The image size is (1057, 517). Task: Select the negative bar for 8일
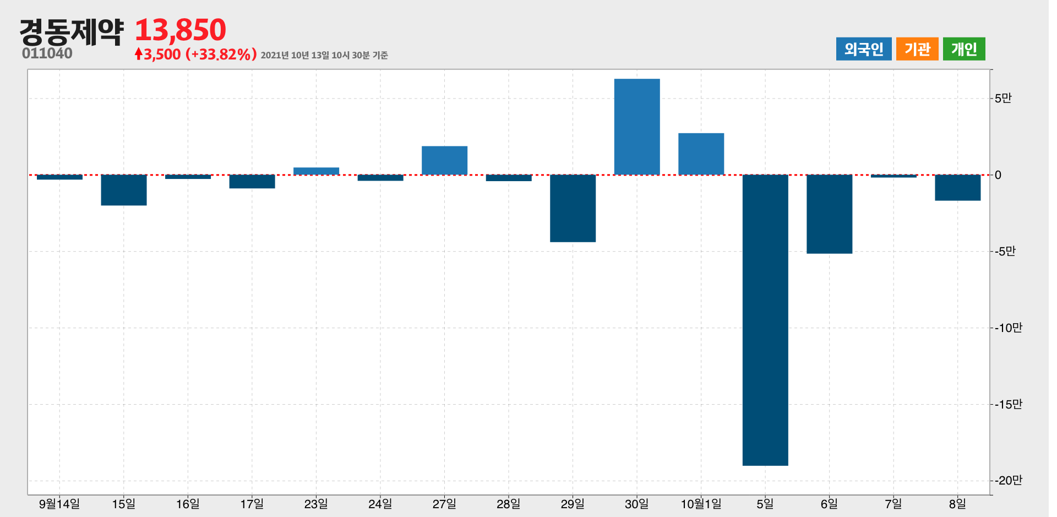coord(957,188)
